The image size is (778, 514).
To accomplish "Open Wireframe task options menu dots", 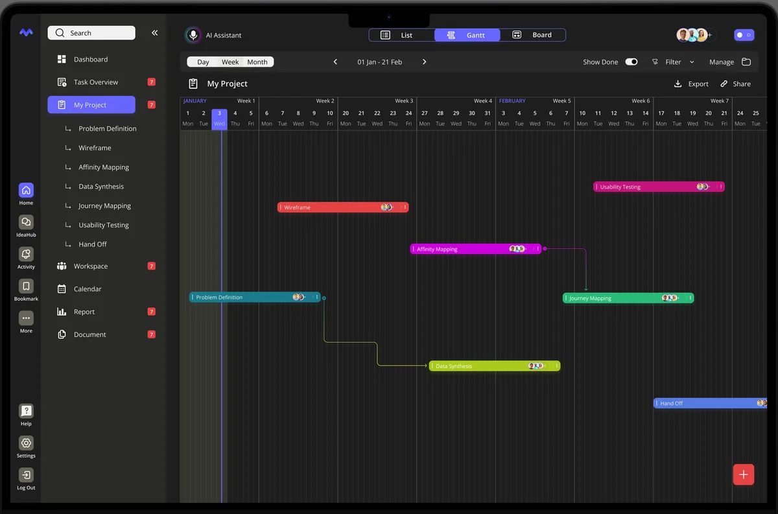I will (x=405, y=207).
